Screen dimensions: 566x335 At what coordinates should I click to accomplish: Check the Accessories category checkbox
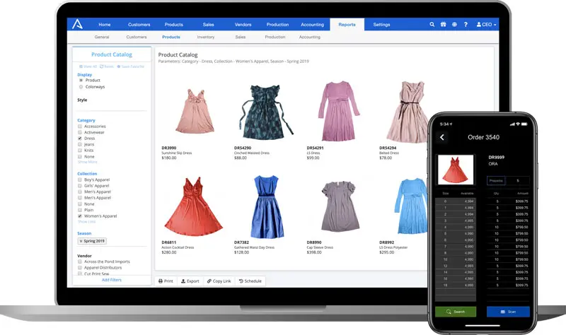(80, 127)
